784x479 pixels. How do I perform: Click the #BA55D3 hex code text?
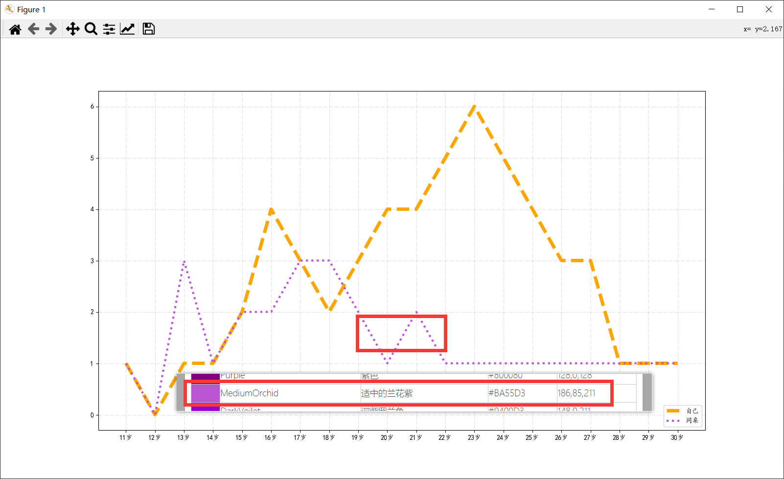click(x=507, y=393)
